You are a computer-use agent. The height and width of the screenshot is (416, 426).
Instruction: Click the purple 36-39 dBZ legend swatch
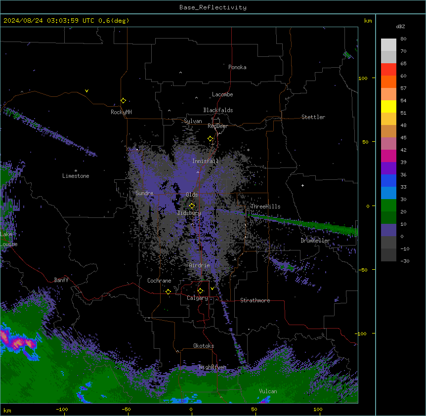(388, 168)
